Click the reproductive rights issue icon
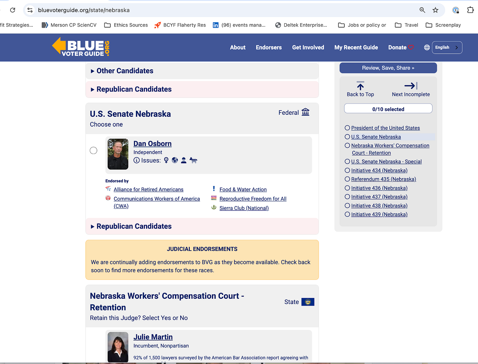This screenshot has height=364, width=478. 166,160
